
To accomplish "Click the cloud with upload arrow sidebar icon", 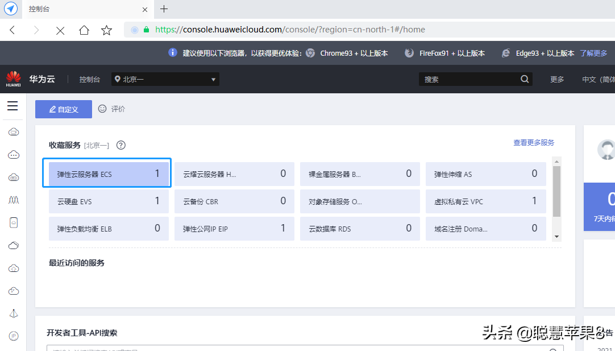I will tap(14, 268).
